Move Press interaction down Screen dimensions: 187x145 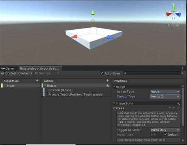point(174,108)
